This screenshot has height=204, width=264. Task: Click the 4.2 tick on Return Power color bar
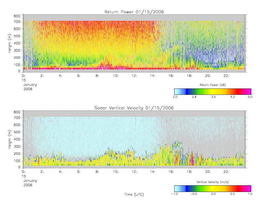pos(233,97)
